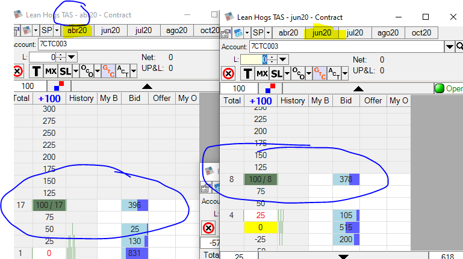Image resolution: width=463 pixels, height=259 pixels.
Task: Click the Account field 7CTC003 in jun20 window
Action: [347, 46]
